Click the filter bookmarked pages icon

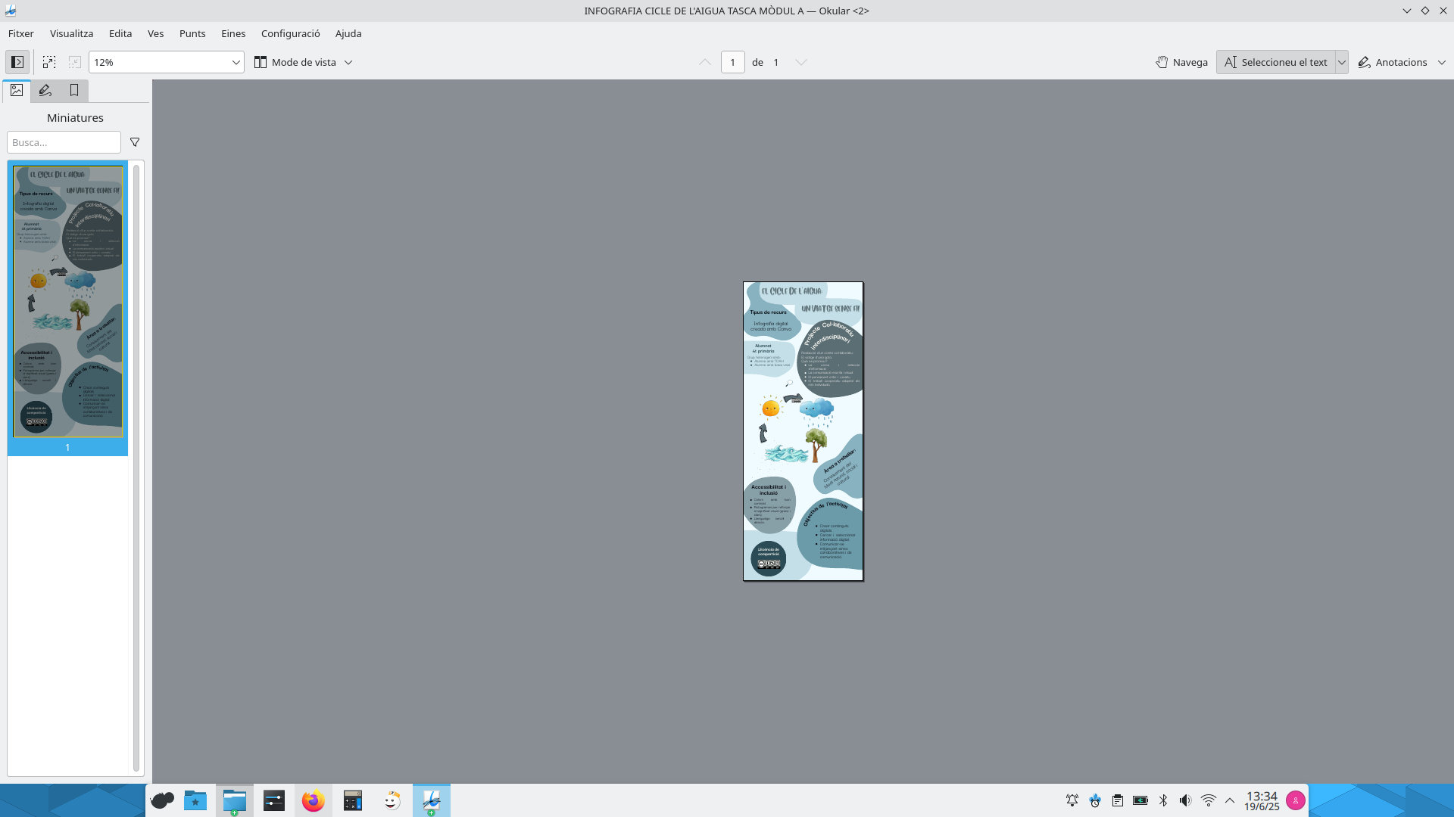(x=135, y=142)
